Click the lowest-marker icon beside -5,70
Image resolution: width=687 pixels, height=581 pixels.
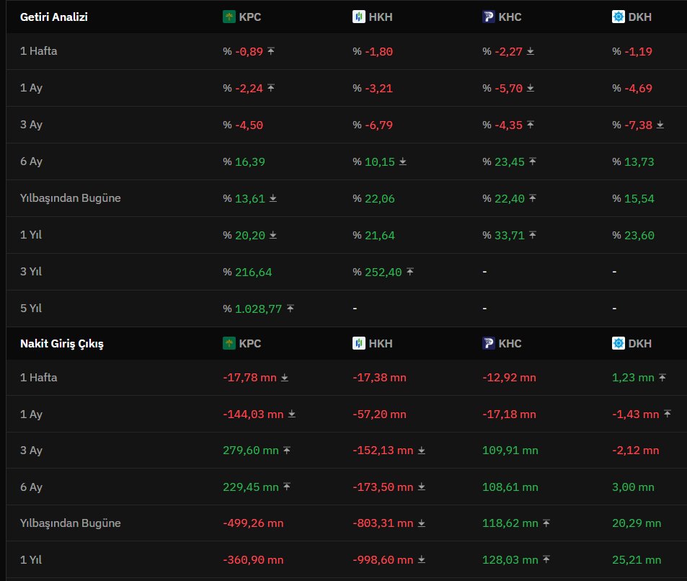[x=530, y=88]
